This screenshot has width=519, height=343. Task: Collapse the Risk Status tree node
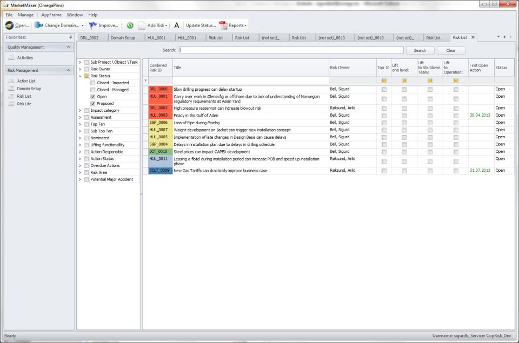pyautogui.click(x=80, y=76)
